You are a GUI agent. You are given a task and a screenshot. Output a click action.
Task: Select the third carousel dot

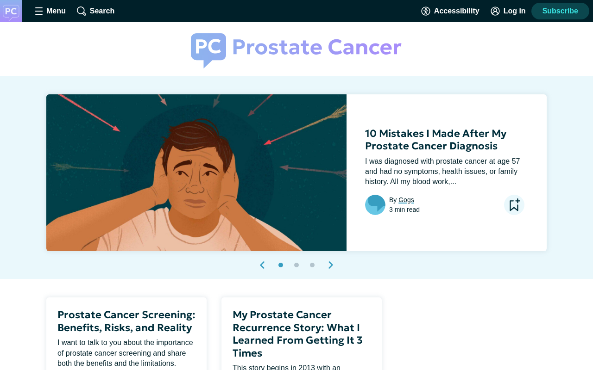point(312,265)
